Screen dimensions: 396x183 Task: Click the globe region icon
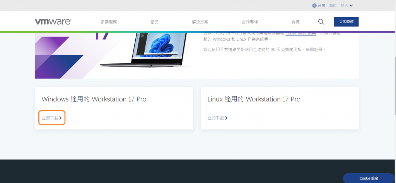click(x=314, y=5)
